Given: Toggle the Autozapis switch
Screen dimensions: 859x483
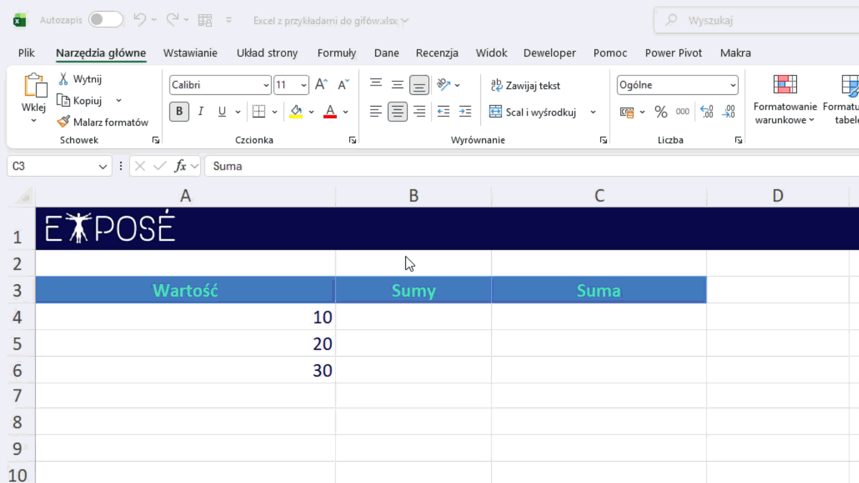Looking at the screenshot, I should [x=105, y=20].
